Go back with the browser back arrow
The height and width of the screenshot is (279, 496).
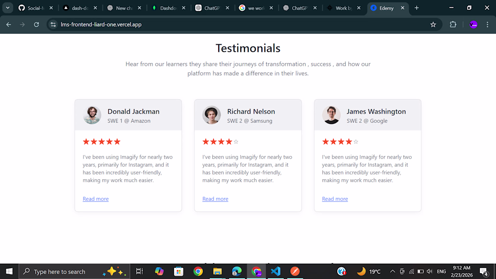point(9,24)
